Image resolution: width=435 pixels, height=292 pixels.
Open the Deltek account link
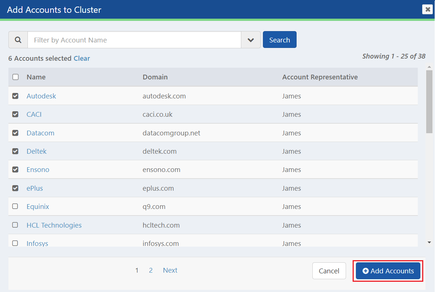(37, 151)
